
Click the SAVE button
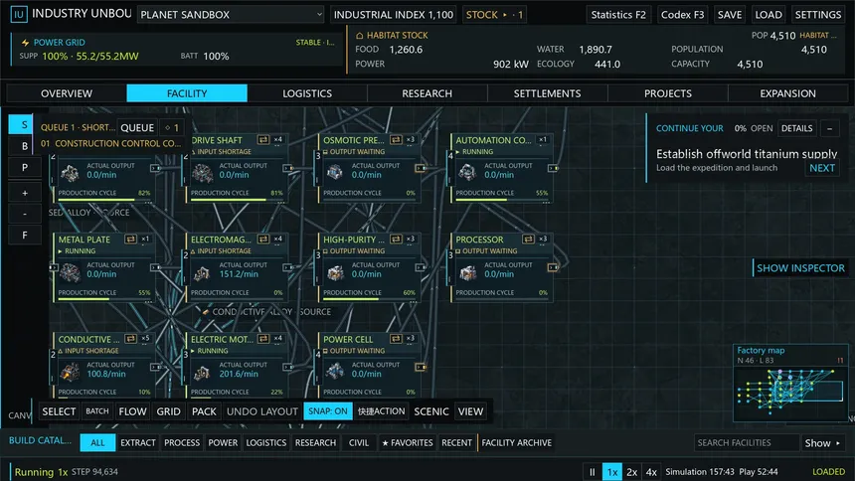pyautogui.click(x=730, y=15)
